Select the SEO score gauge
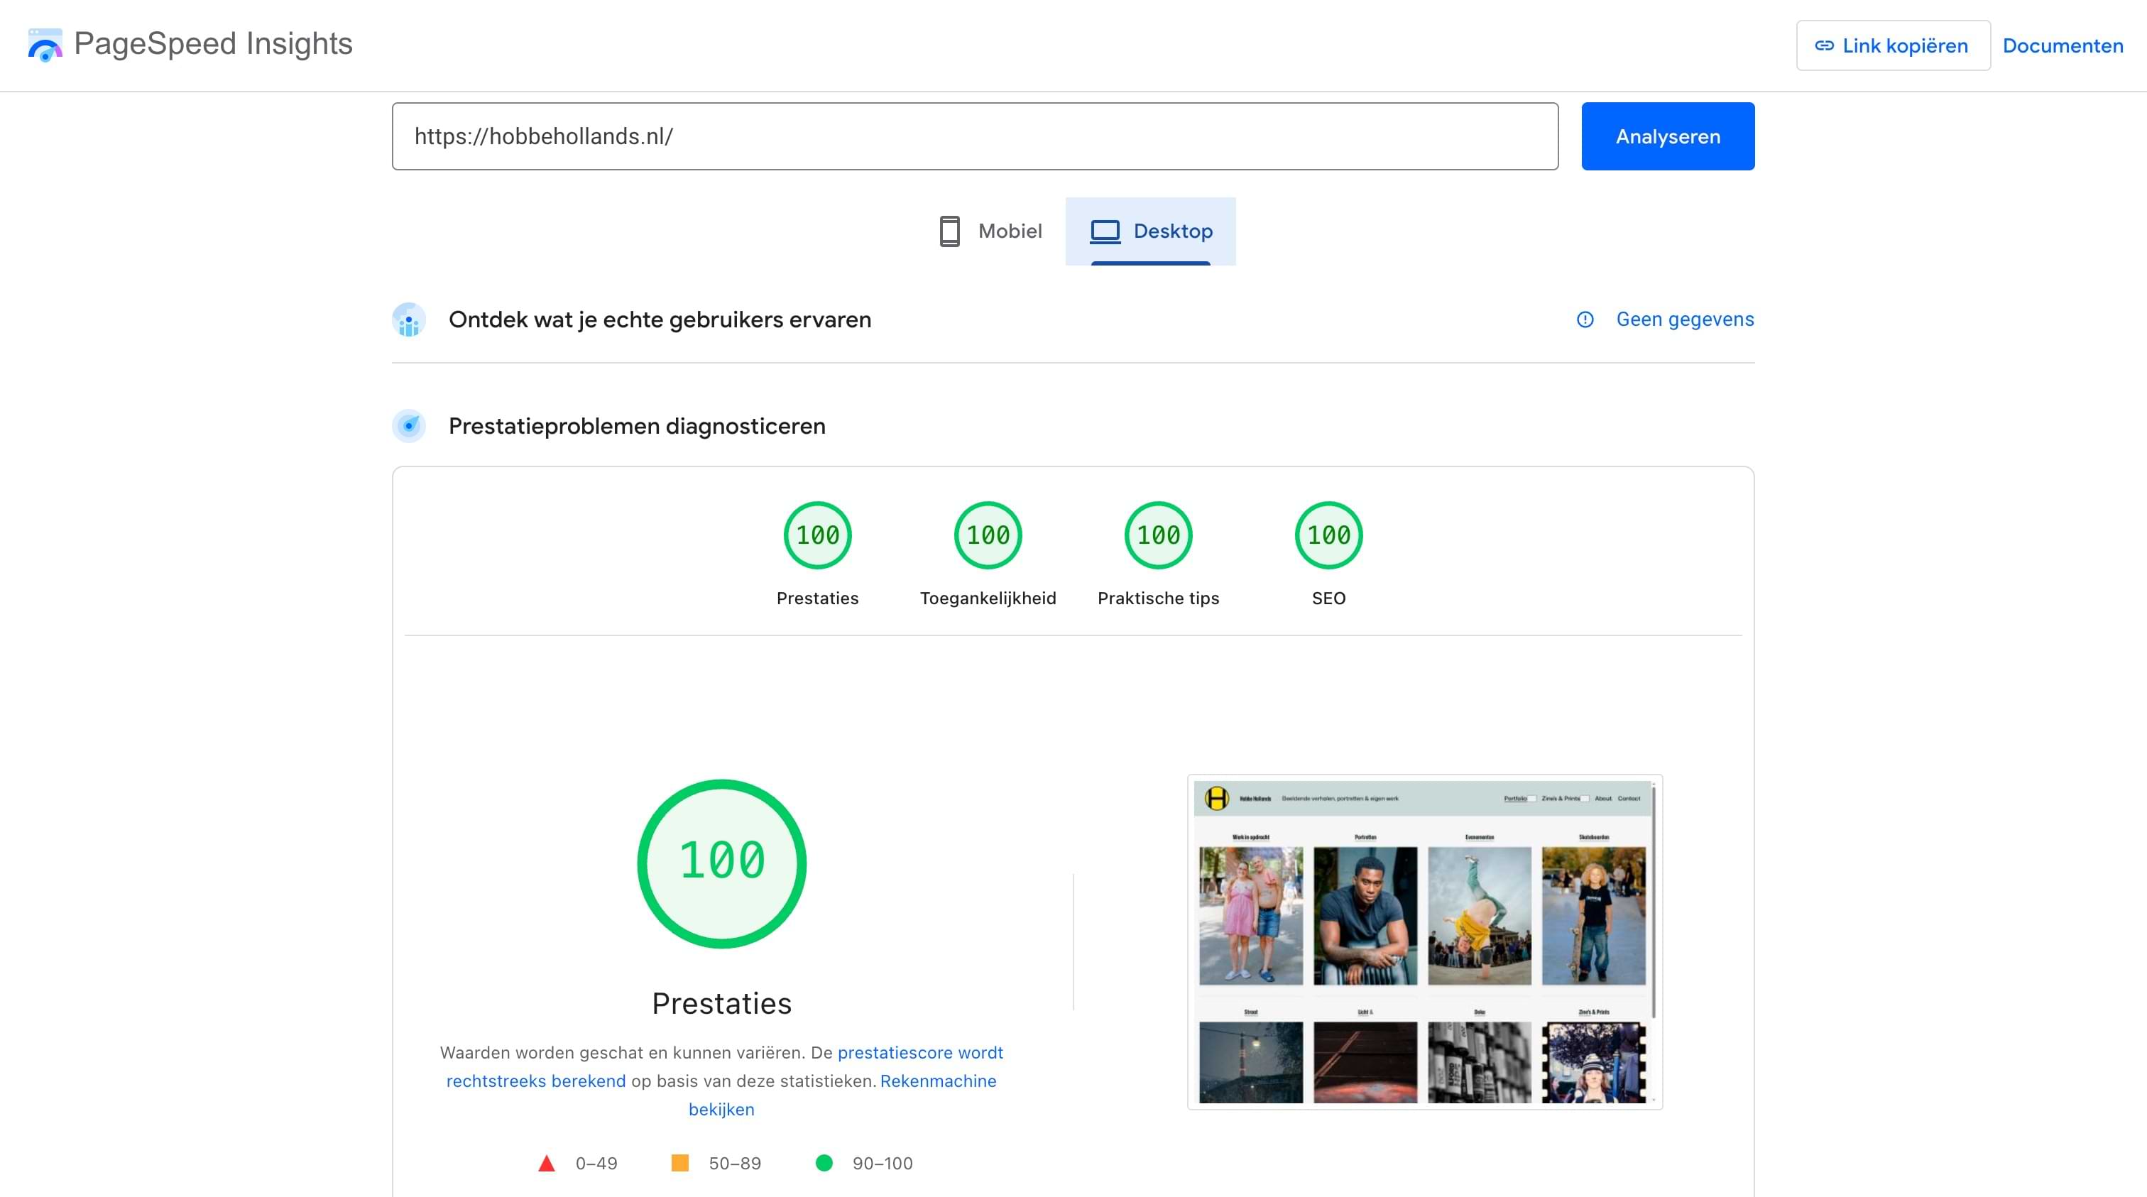Image resolution: width=2147 pixels, height=1197 pixels. 1328,535
